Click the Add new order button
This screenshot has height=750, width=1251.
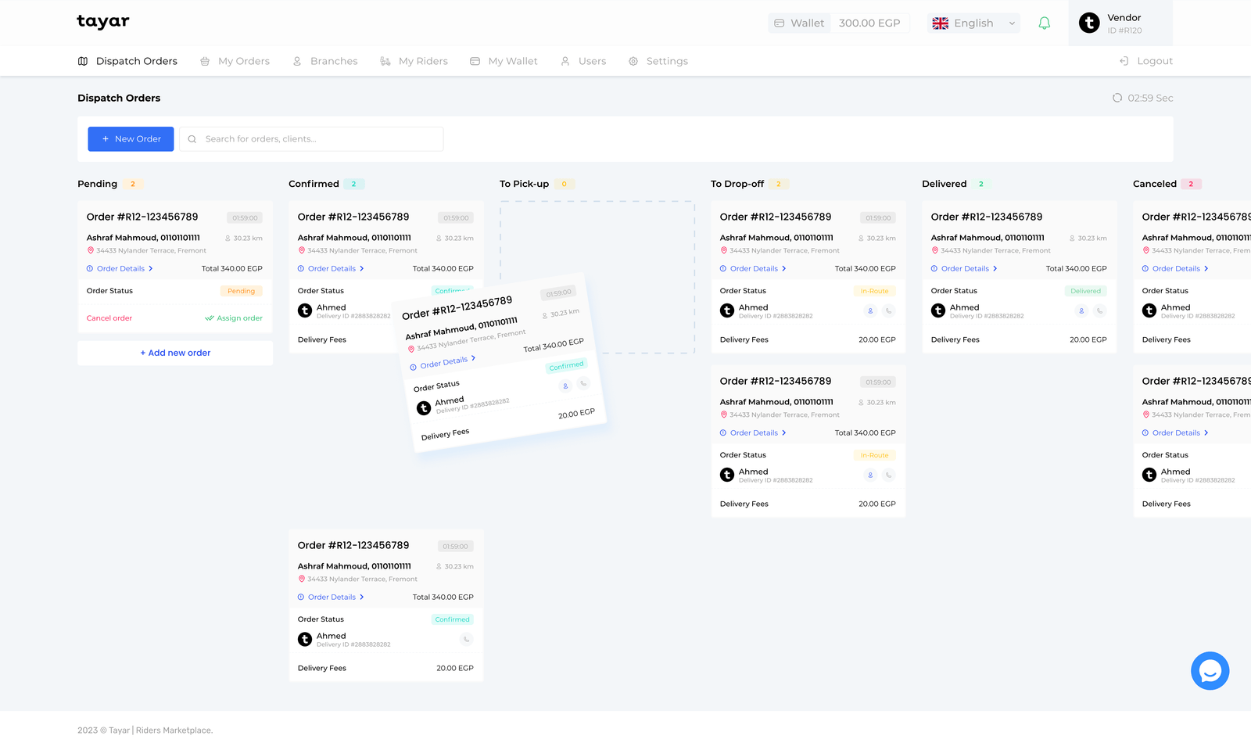click(175, 353)
